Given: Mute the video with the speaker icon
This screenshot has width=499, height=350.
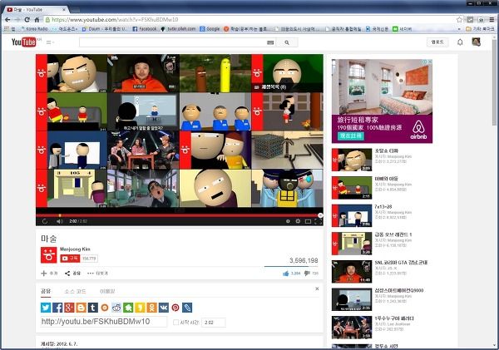Looking at the screenshot, I should tap(60, 221).
